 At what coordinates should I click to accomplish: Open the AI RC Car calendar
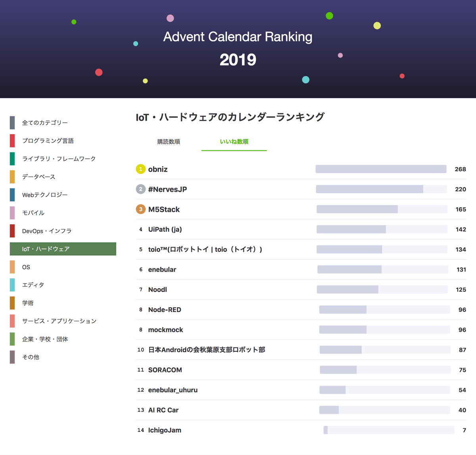pos(163,410)
